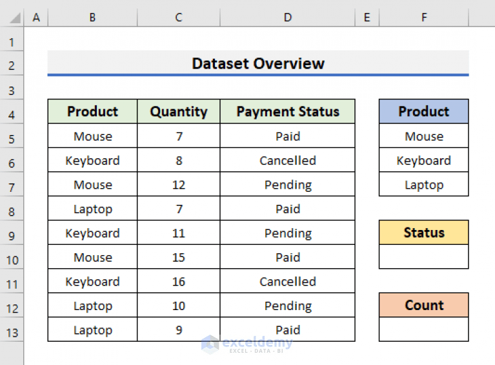Viewport: 495px width, 365px height.
Task: Select row 1 header
Action: 12,39
